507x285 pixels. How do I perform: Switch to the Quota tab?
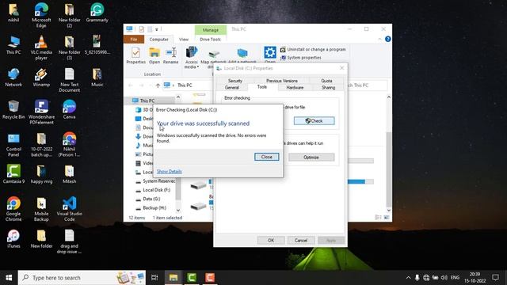pyautogui.click(x=326, y=81)
